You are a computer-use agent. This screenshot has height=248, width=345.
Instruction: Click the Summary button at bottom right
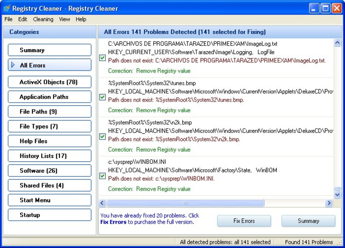(x=308, y=221)
